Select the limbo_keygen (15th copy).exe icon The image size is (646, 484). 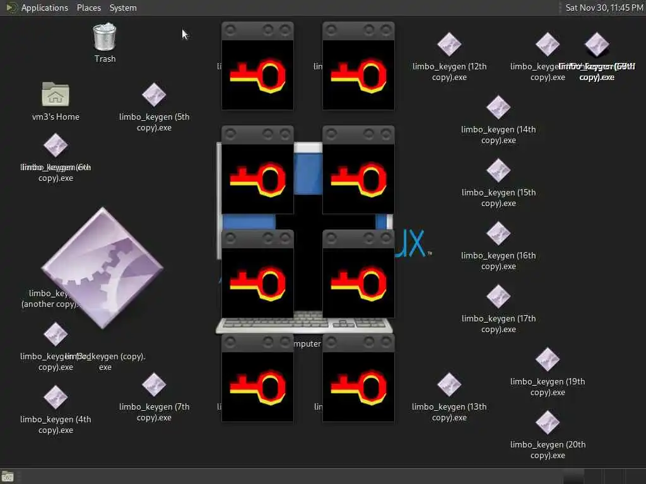[x=498, y=170]
